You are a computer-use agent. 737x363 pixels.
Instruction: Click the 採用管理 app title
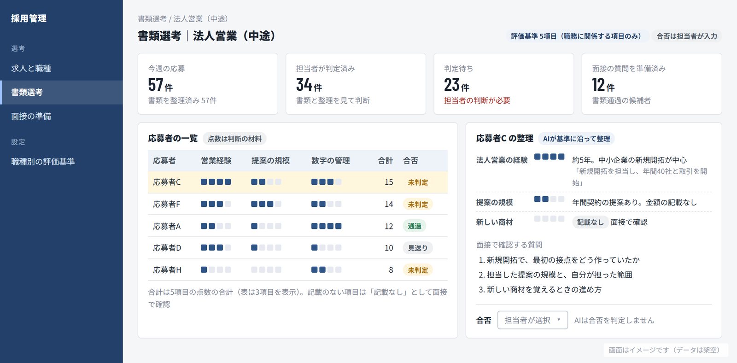(29, 18)
